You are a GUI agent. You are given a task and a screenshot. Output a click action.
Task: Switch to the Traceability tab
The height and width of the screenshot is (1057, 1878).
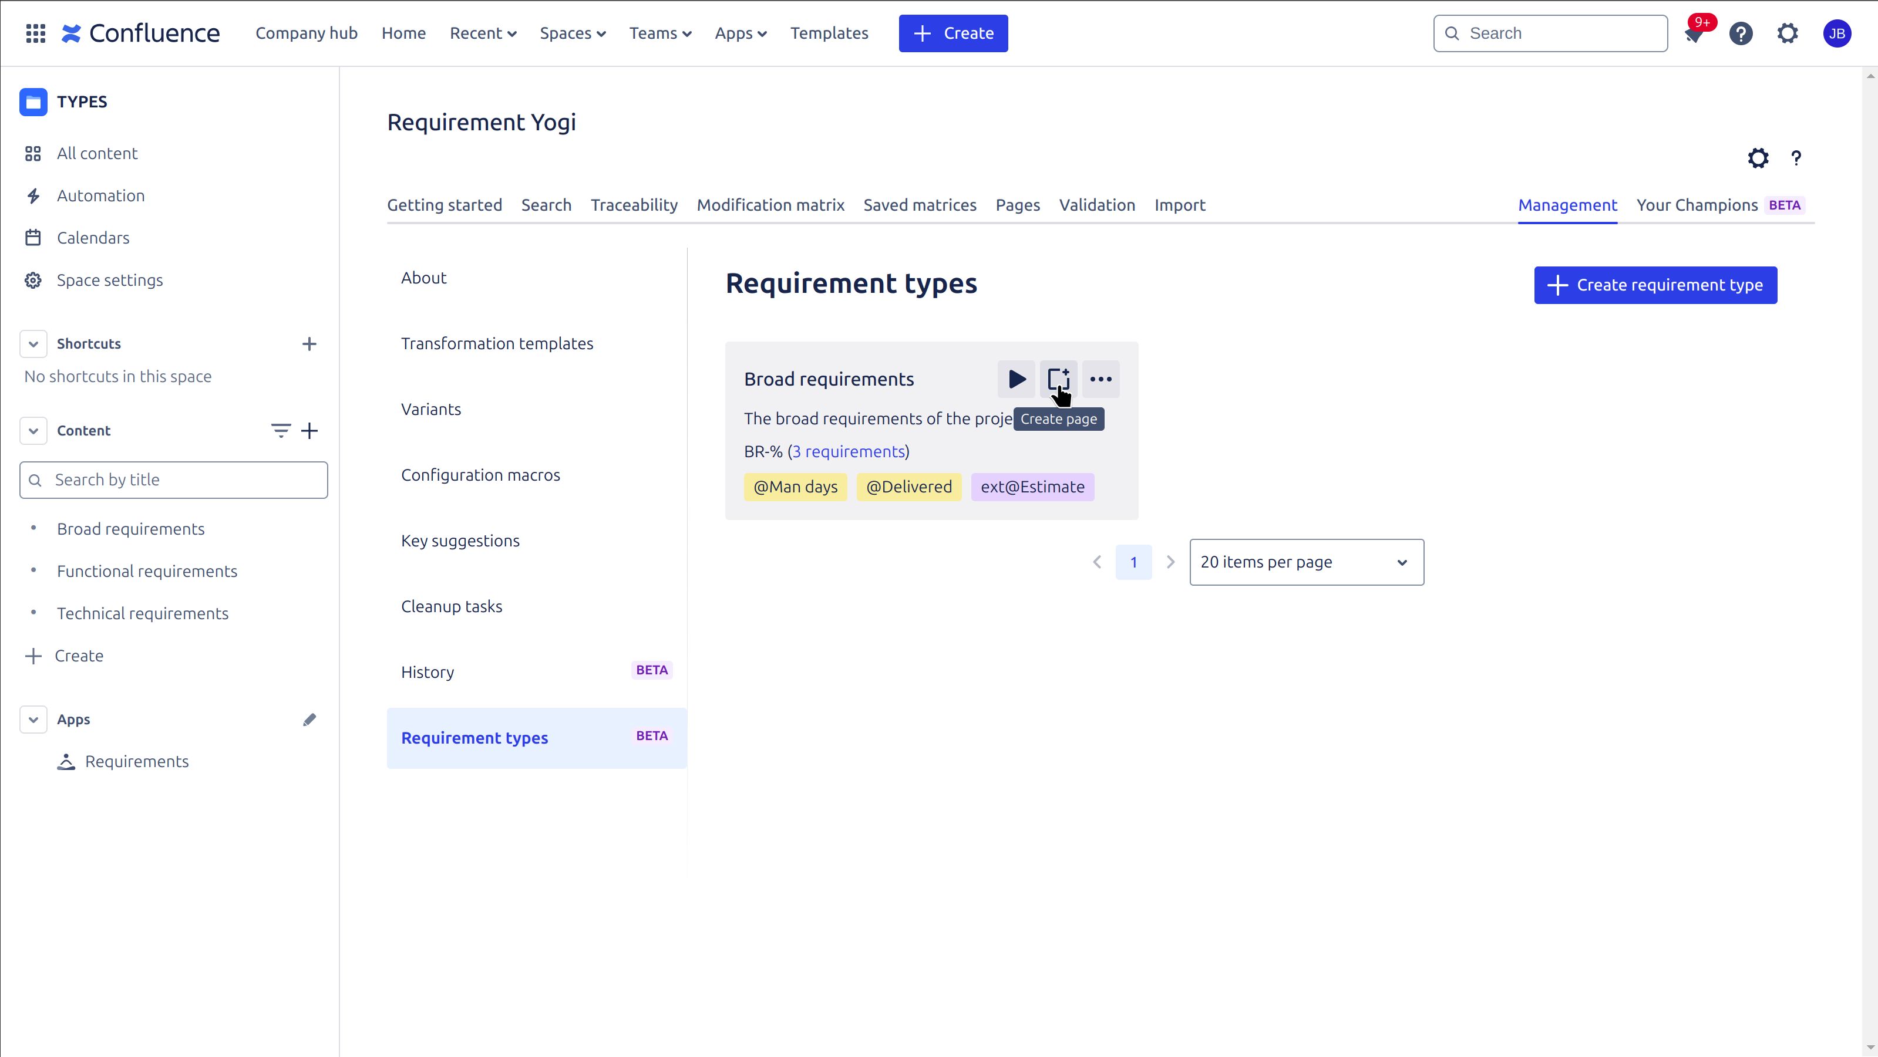[x=634, y=205]
